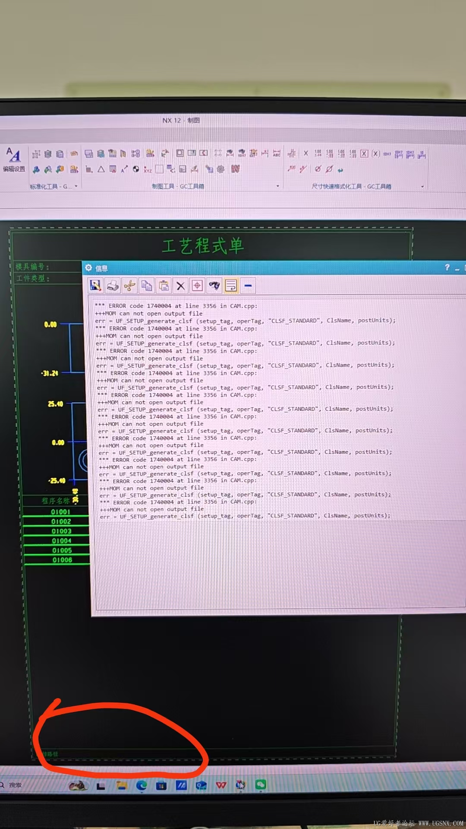Select program row O1005 in the table
The width and height of the screenshot is (466, 829).
57,550
